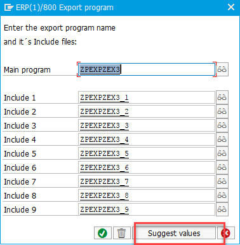Click the trash can delete icon
Viewport: 240px width, 245px height.
click(121, 233)
